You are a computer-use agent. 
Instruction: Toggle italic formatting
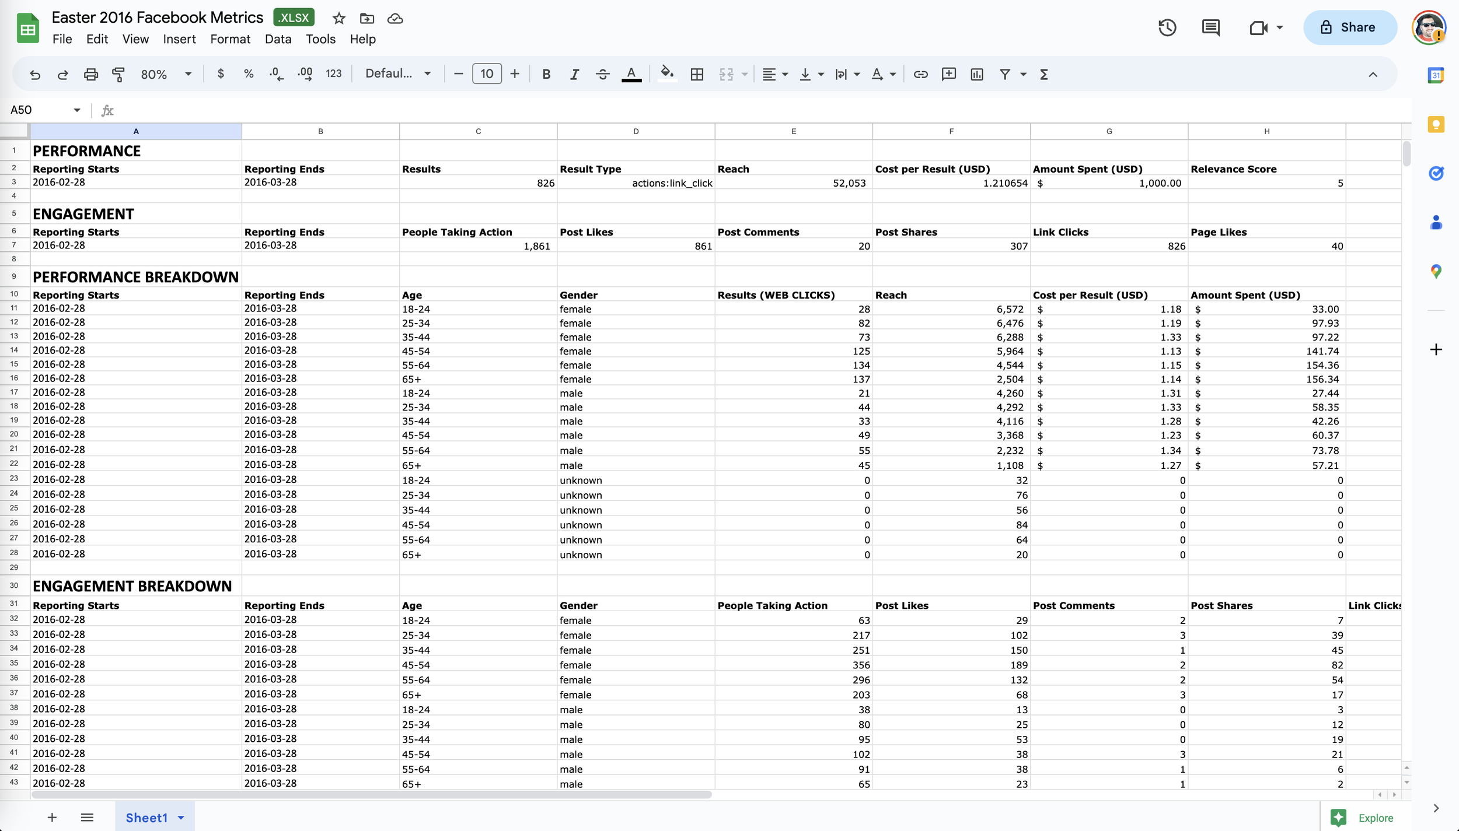click(574, 74)
